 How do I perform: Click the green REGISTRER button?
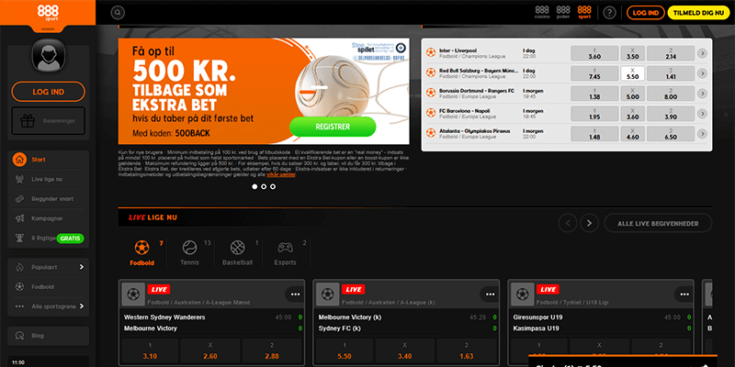pyautogui.click(x=333, y=127)
